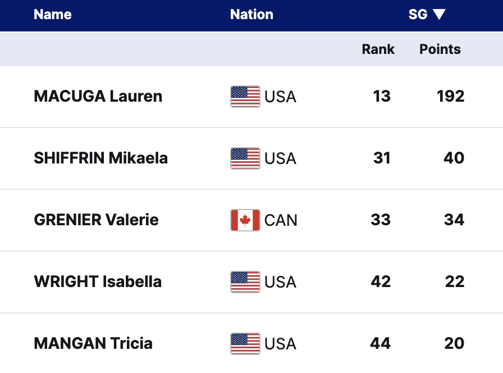Screen dimensions: 503x373
Task: Click the USA flag next to Lauren Macuga
Action: tap(245, 97)
